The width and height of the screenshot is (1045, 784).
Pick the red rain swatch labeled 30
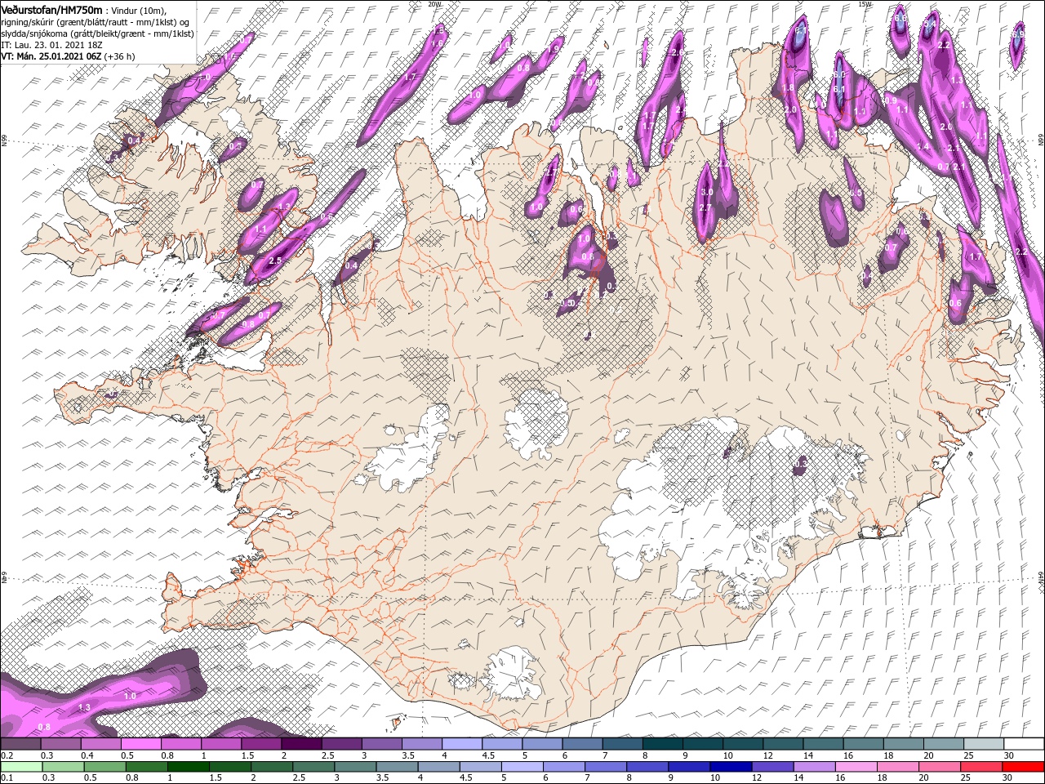point(1024,766)
